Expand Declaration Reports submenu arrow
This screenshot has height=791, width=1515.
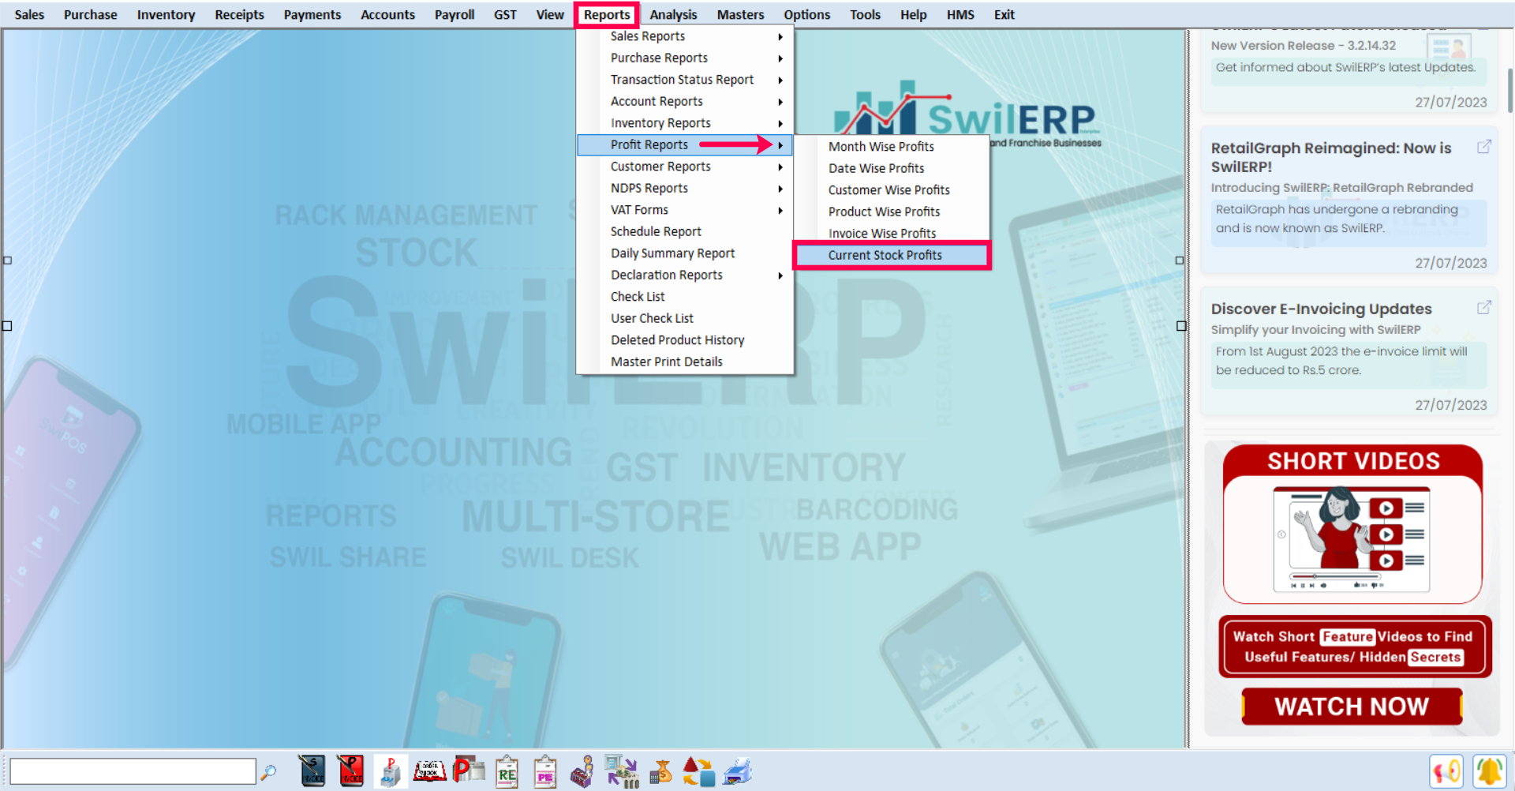coord(780,276)
